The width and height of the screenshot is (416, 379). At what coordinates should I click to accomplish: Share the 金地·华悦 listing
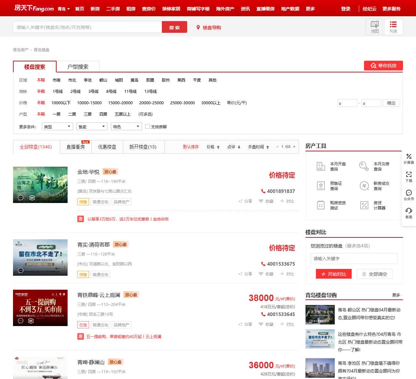coord(245,201)
